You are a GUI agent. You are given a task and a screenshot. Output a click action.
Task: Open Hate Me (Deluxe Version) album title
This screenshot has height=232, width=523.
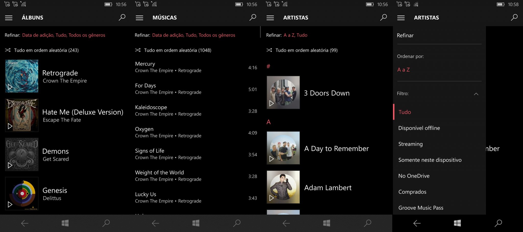(x=83, y=112)
